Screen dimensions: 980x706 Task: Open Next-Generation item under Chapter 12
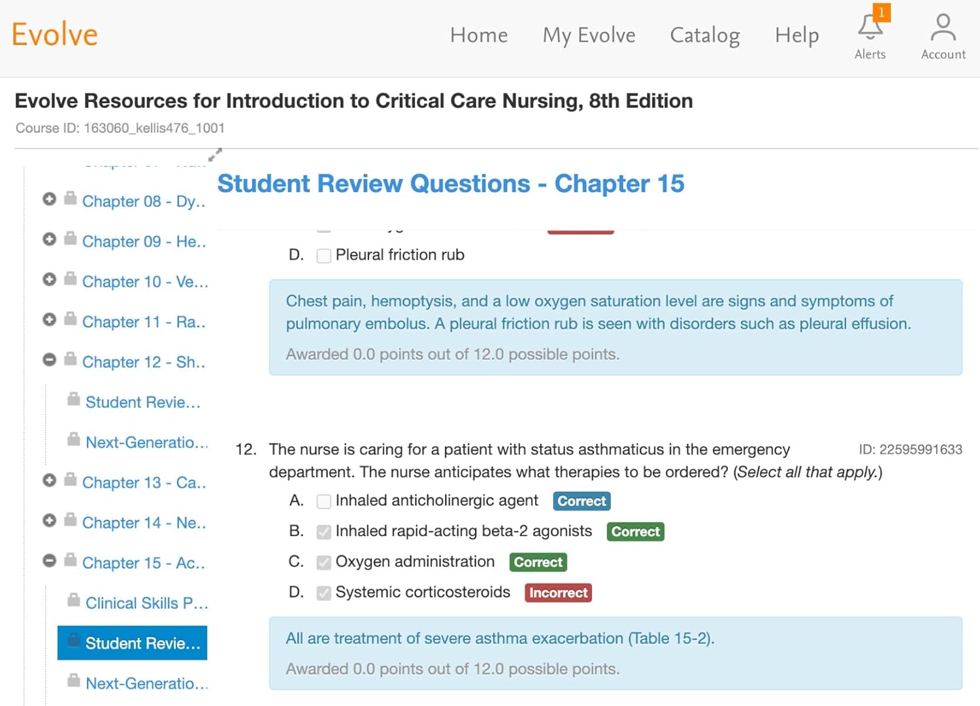pyautogui.click(x=146, y=443)
